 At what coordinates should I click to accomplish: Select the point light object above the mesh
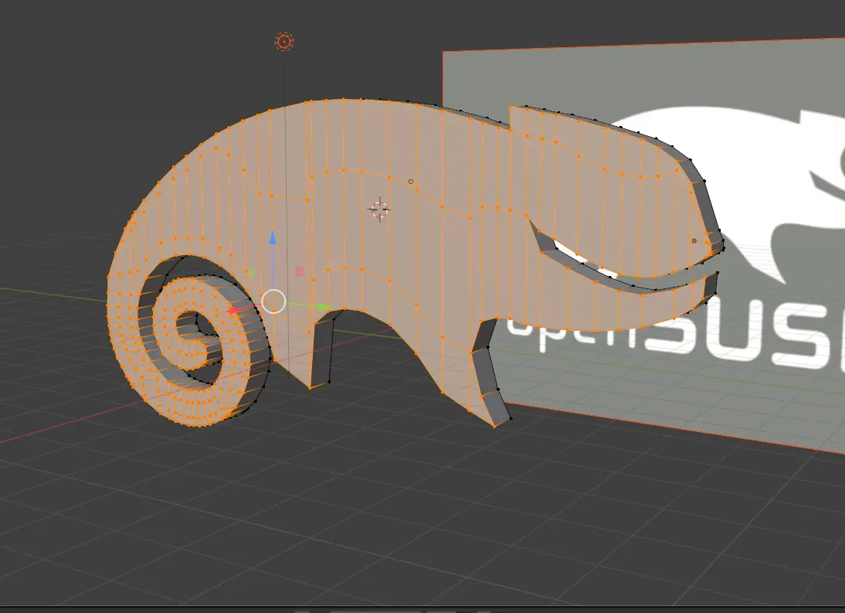285,40
